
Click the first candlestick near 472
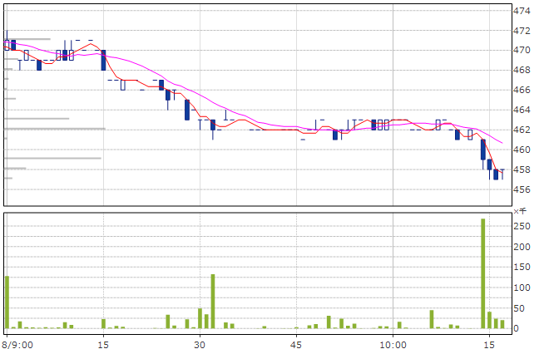pyautogui.click(x=7, y=43)
